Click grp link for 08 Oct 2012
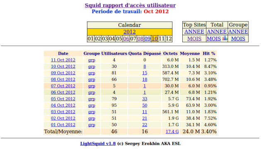Image resolution: width=261 pixels, height=149 pixels. (x=92, y=79)
